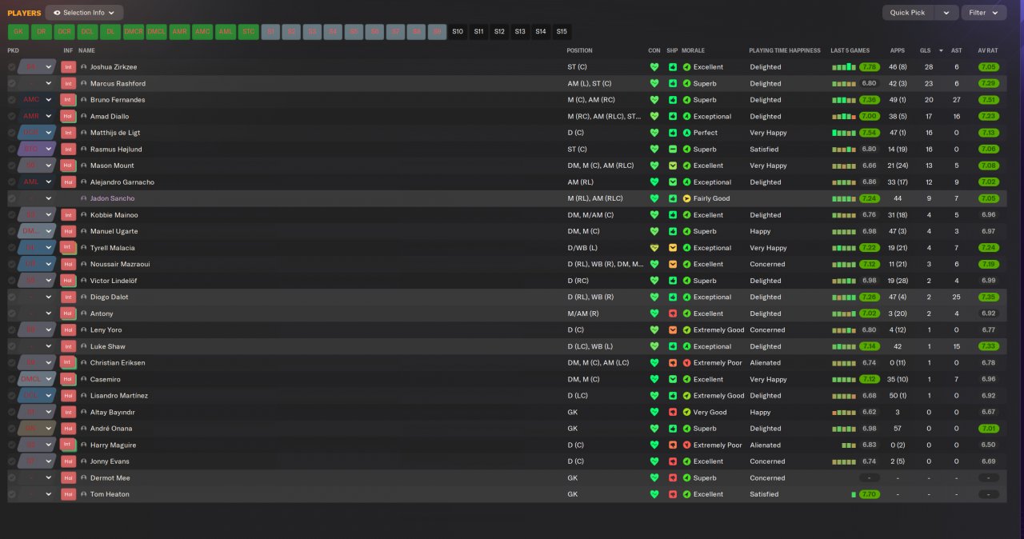Toggle the picked checkbox for Luke Shaw
1024x539 pixels.
(12, 346)
